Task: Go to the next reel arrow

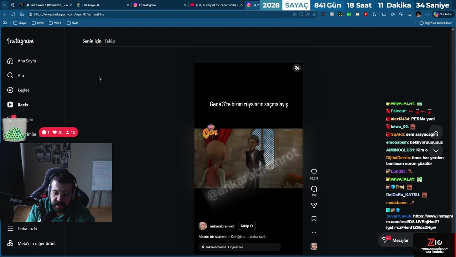Action: pyautogui.click(x=436, y=151)
